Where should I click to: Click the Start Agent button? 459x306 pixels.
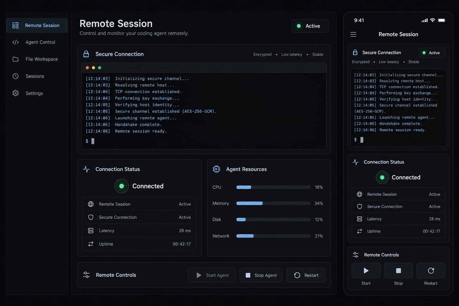tap(212, 275)
